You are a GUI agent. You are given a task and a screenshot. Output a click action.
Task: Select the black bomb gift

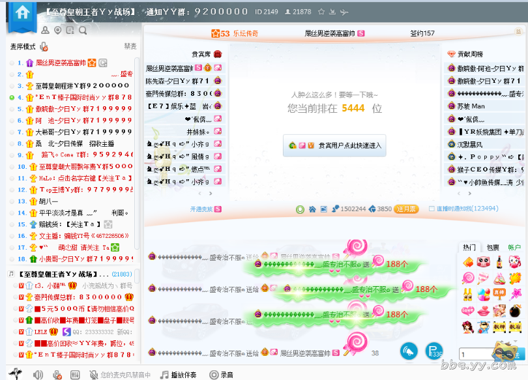[515, 311]
